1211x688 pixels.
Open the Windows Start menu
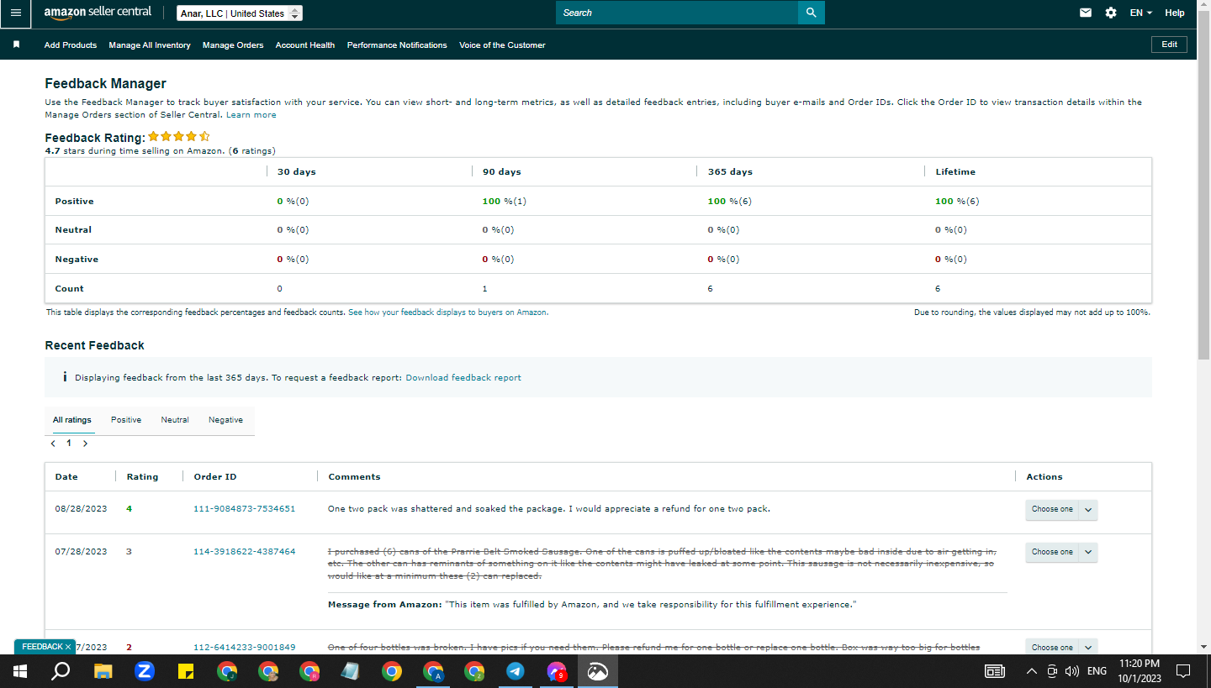click(x=20, y=671)
